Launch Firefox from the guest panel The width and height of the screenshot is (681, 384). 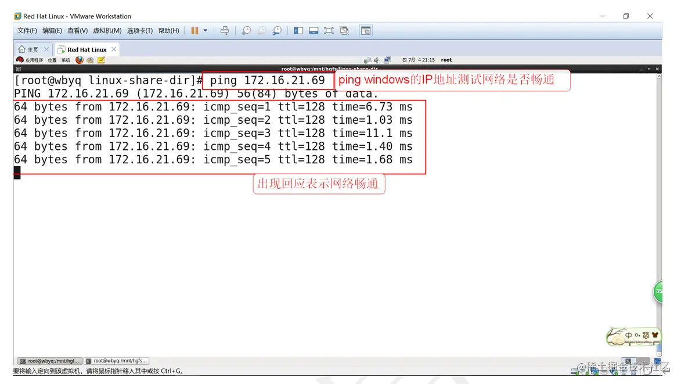pyautogui.click(x=79, y=60)
